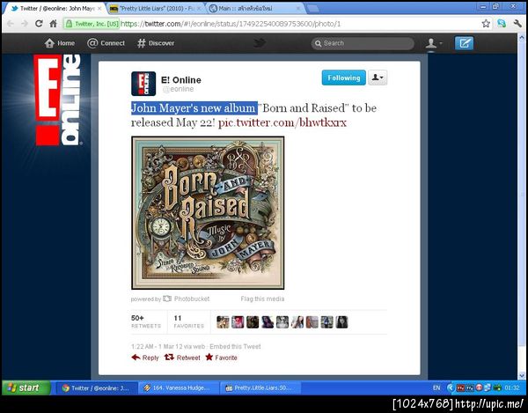This screenshot has height=413, width=528.
Task: Select the Twitter / @eonline browser tab
Action: [x=53, y=9]
